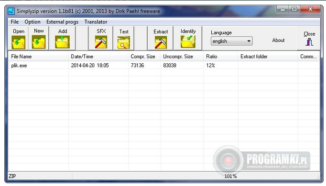This screenshot has width=326, height=186.
Task: Click the Simplyzip title bar app icon
Action: 11,11
